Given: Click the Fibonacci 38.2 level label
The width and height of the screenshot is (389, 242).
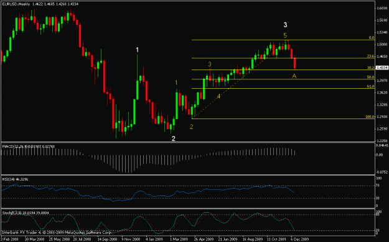Looking at the screenshot, I should [371, 68].
